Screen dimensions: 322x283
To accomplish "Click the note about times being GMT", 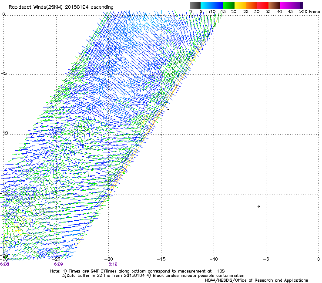I will [x=138, y=271].
